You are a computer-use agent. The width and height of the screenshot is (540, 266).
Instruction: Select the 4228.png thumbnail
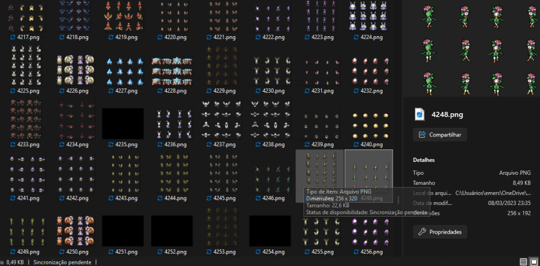[172, 71]
